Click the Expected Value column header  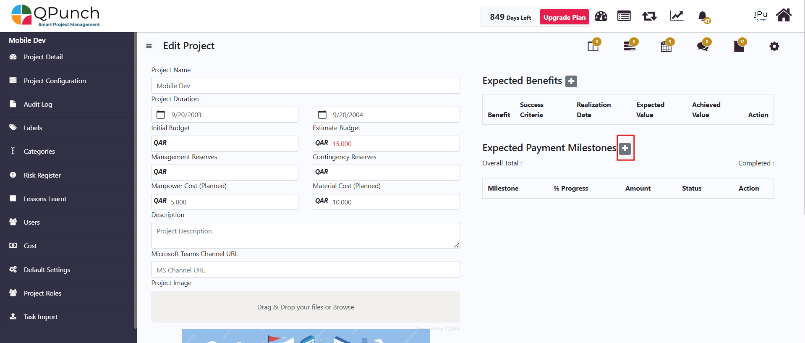[650, 110]
